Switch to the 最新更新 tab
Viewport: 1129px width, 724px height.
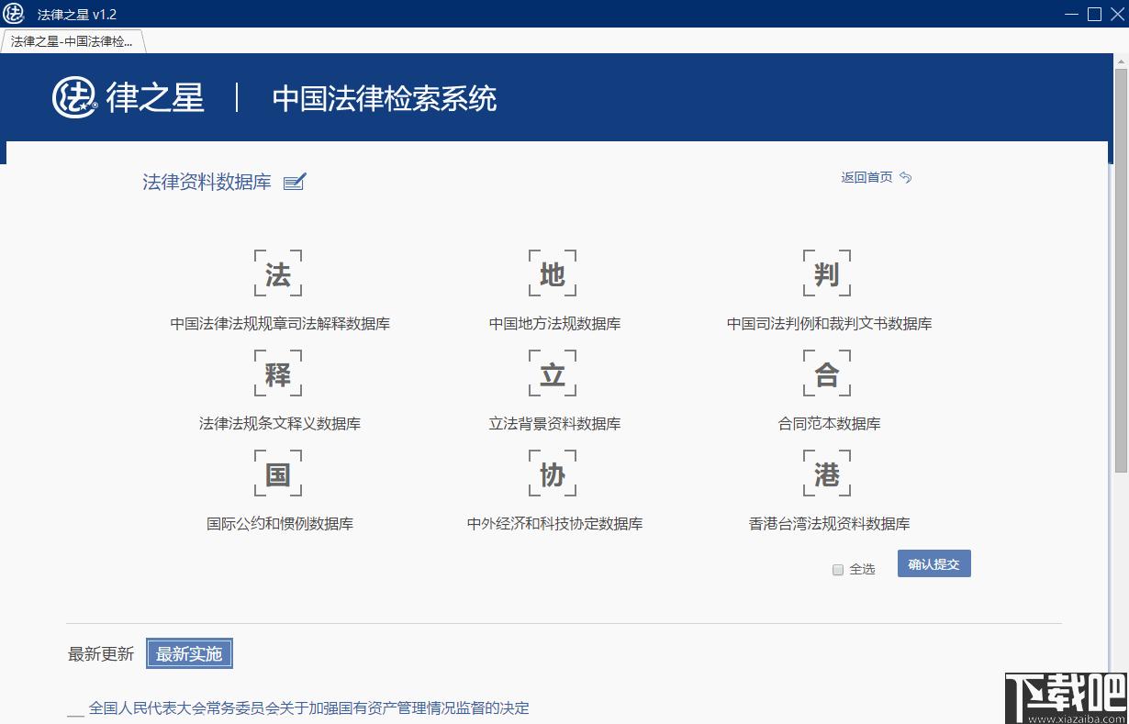[x=101, y=654]
